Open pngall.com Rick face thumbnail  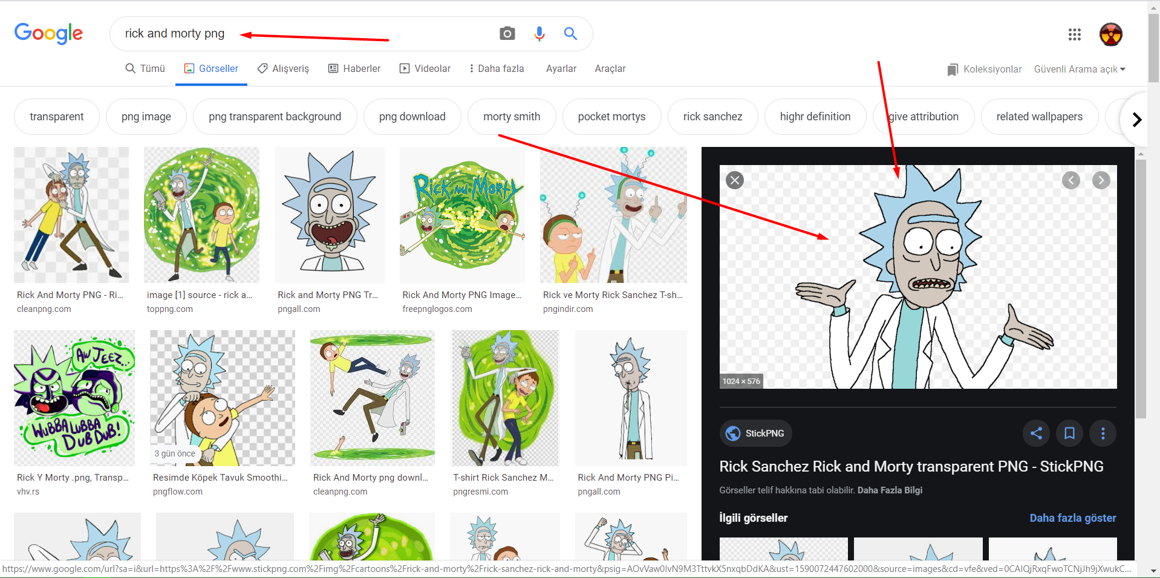[330, 215]
